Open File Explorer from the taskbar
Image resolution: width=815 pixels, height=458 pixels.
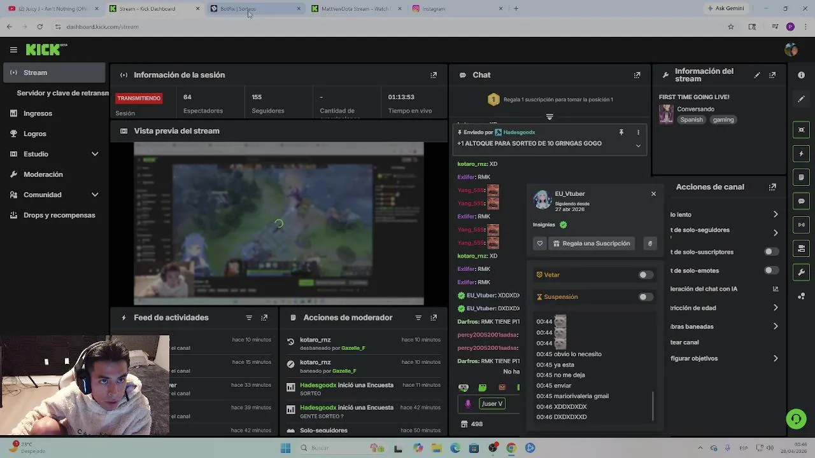[437, 448]
